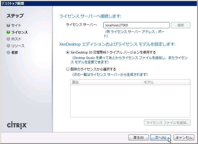Click the license server address field

(136, 25)
